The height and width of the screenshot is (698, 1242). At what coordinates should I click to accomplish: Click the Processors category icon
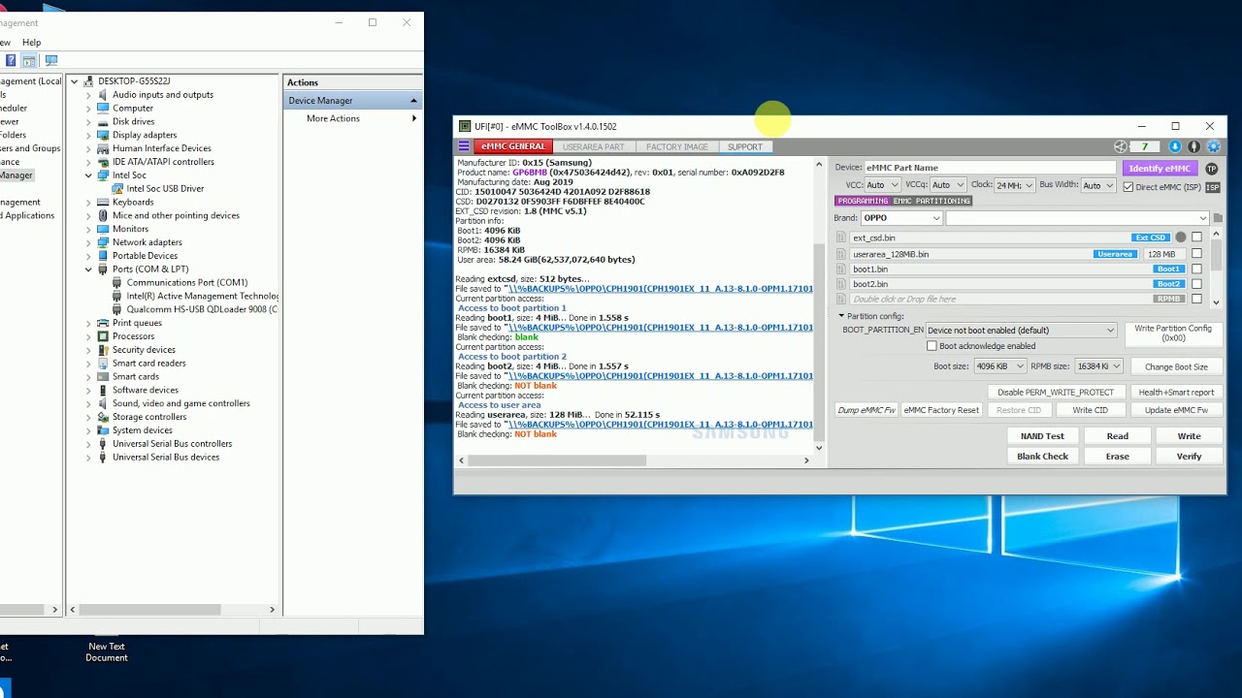pos(103,336)
